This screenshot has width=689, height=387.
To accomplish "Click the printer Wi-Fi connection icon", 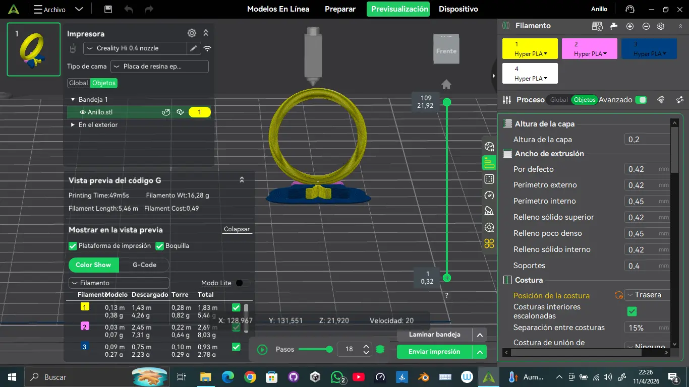I will point(207,48).
